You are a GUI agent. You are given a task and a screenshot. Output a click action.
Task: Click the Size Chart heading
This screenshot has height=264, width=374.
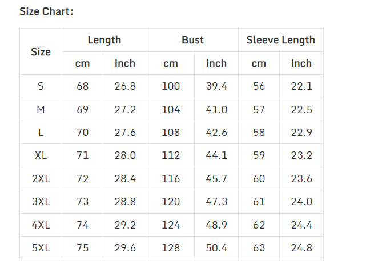click(x=46, y=11)
